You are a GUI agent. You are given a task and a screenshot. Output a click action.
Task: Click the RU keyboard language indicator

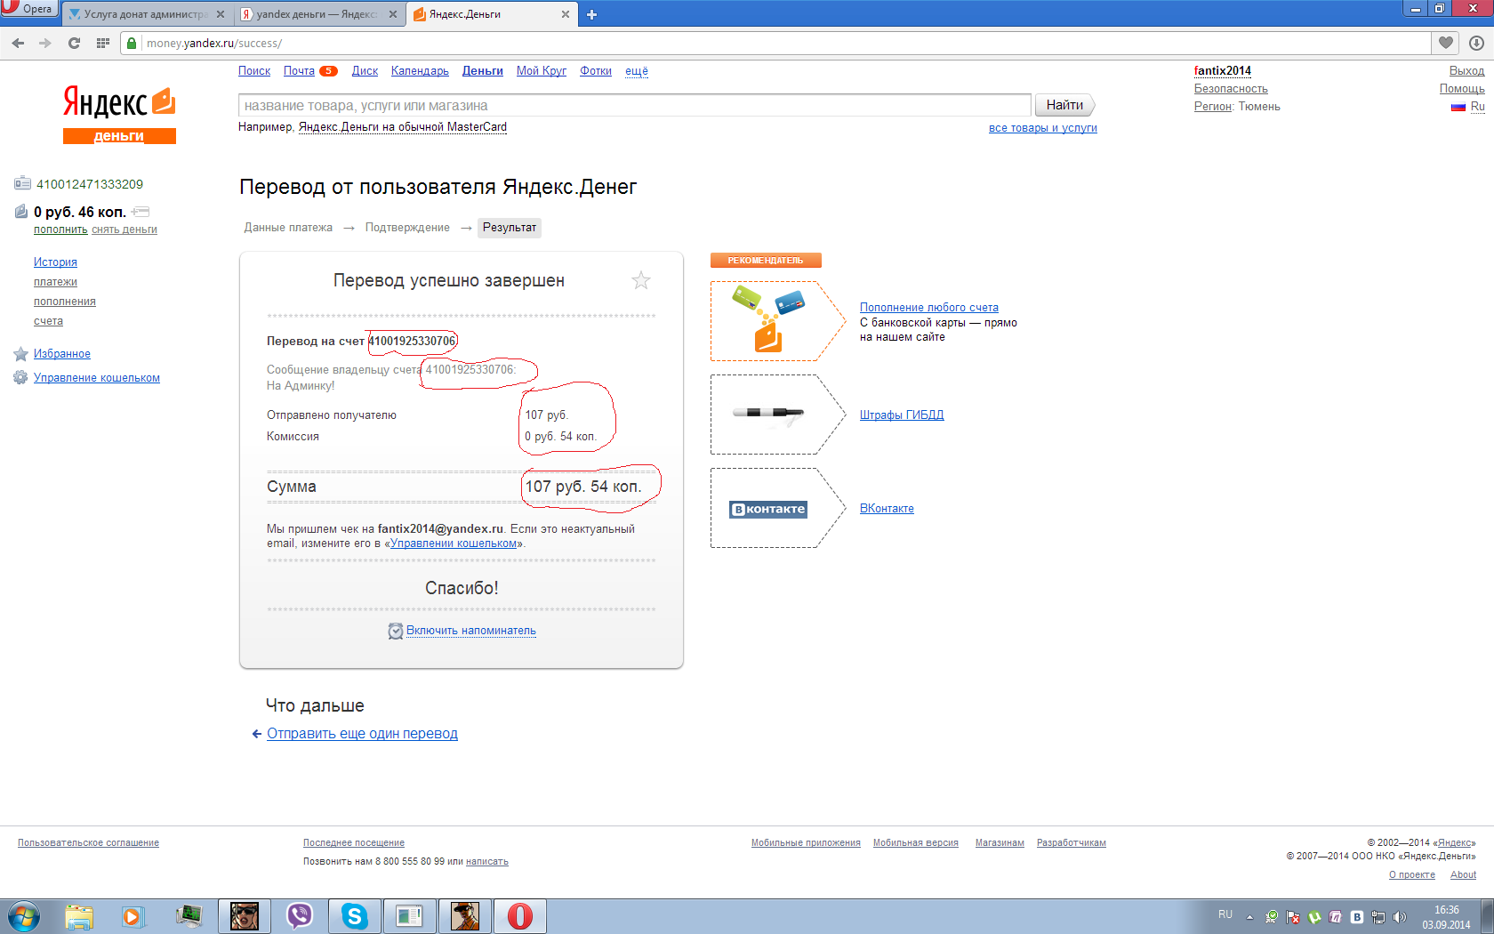point(1225,914)
